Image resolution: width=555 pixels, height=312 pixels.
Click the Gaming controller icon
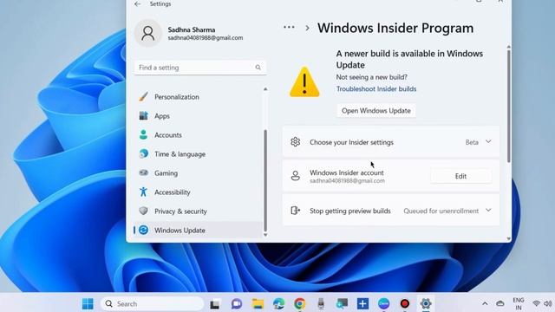[x=143, y=172]
